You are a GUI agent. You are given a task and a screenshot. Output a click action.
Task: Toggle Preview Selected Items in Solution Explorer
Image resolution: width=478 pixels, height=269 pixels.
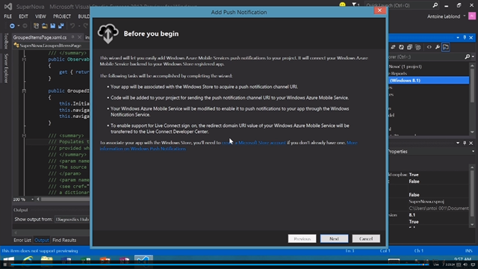(x=446, y=47)
